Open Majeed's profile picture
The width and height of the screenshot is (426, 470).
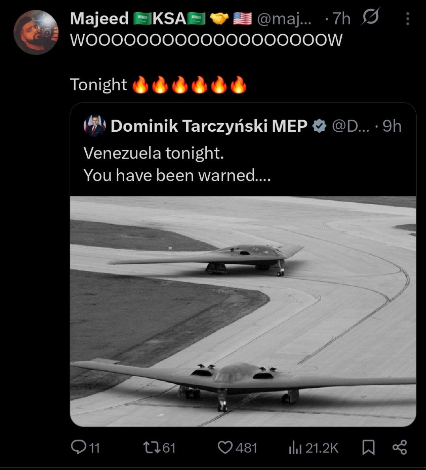(36, 32)
